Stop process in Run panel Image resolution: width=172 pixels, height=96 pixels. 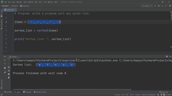point(5,64)
